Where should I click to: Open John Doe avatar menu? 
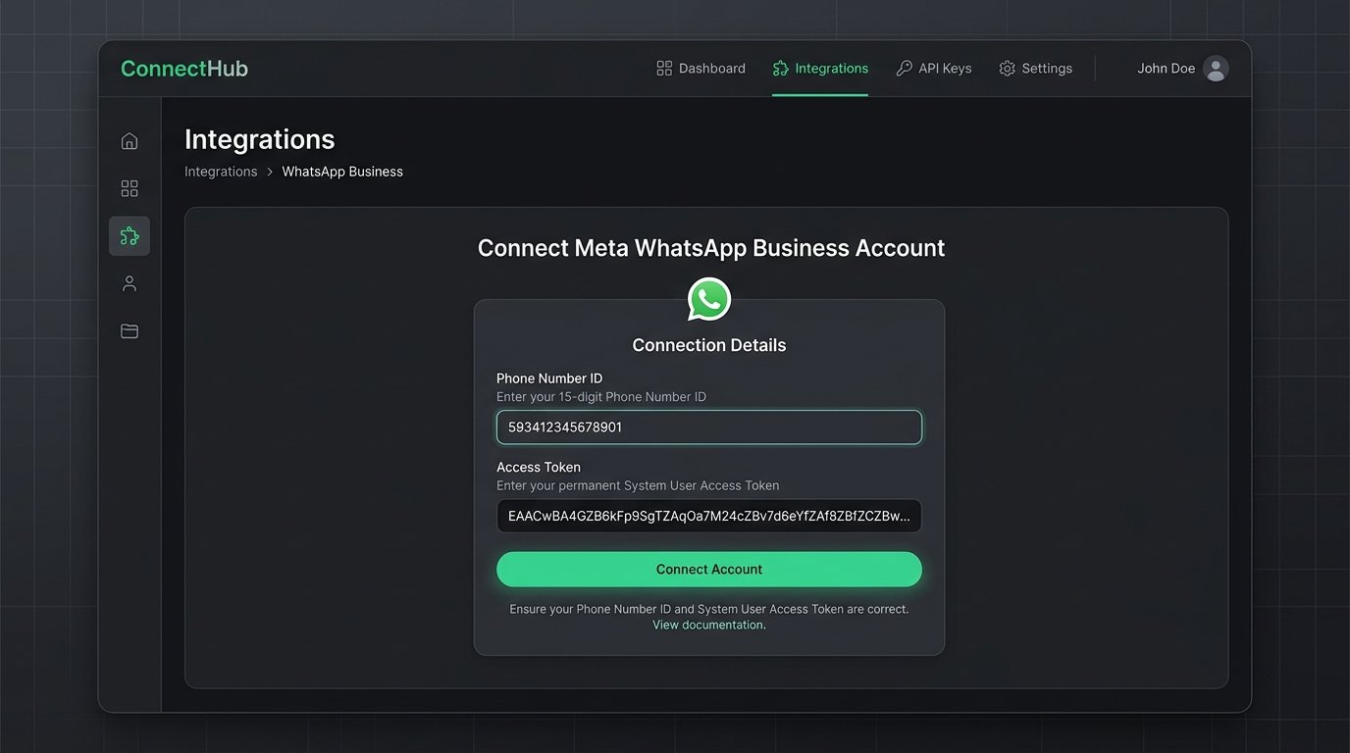(x=1216, y=69)
